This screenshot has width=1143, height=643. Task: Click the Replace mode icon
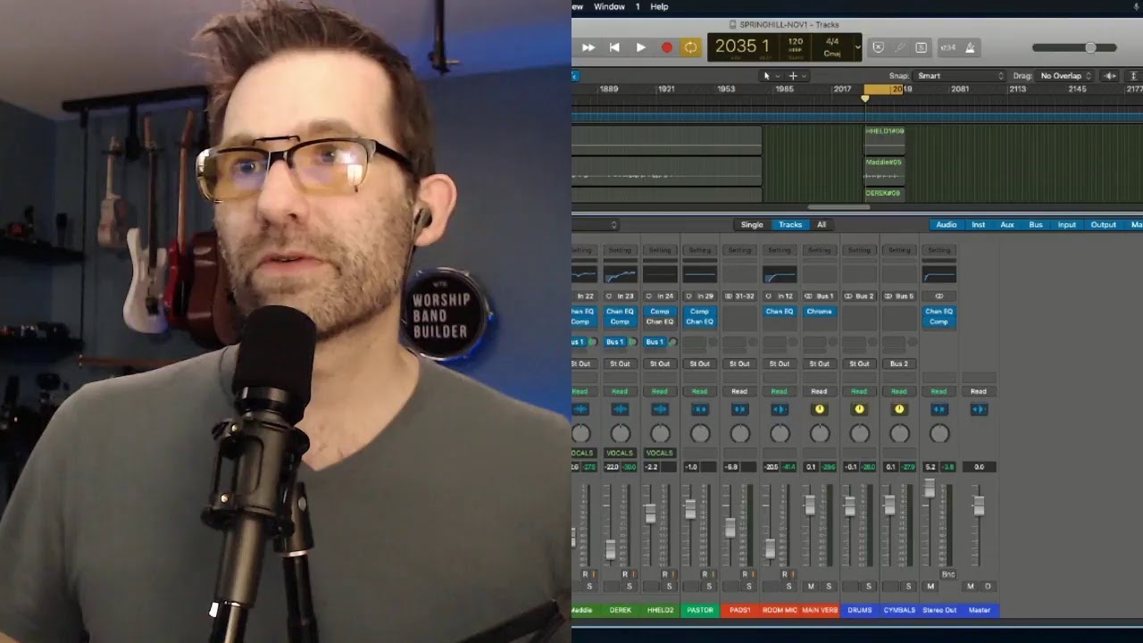pyautogui.click(x=878, y=47)
